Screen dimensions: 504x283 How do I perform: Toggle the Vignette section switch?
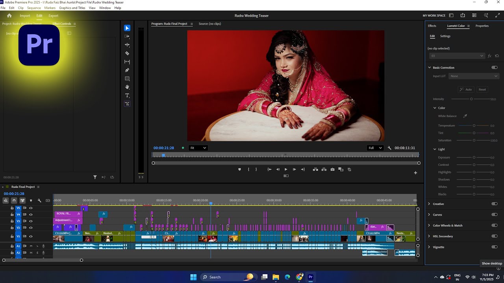point(495,247)
